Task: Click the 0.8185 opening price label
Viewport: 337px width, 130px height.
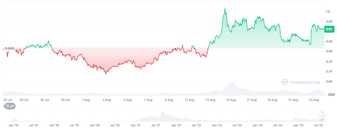Action: point(9,48)
